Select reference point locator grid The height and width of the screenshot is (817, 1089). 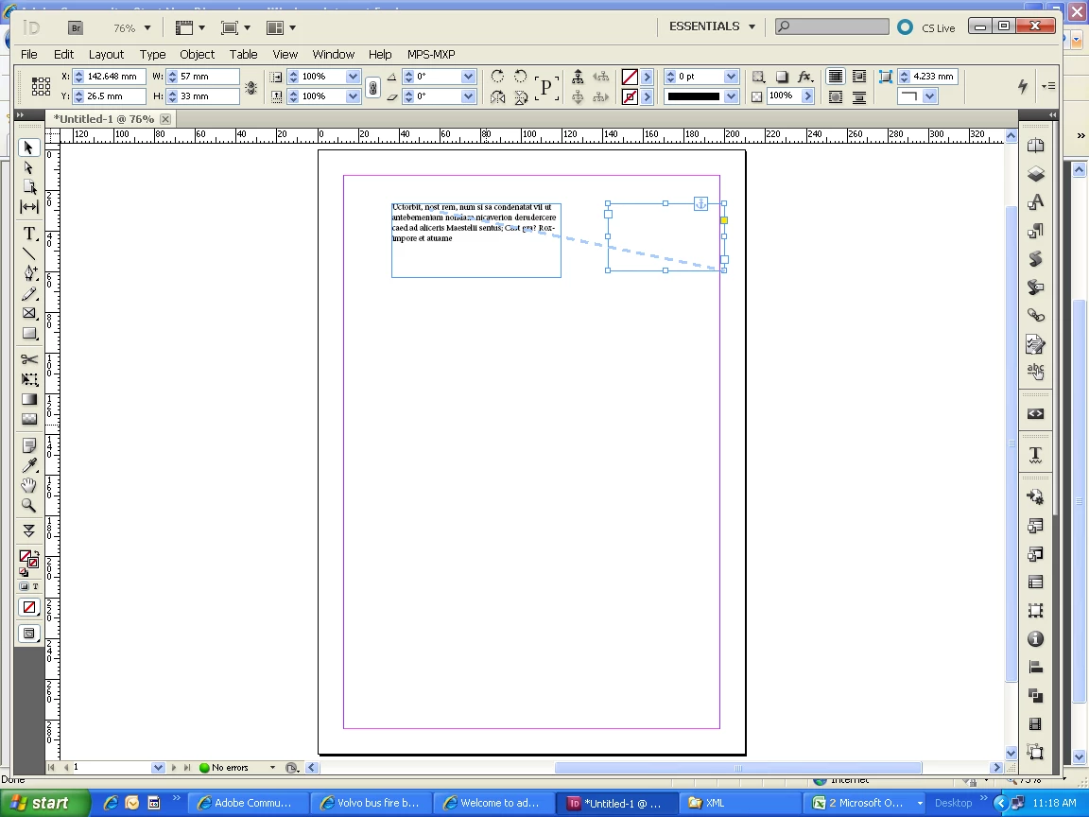click(x=41, y=86)
